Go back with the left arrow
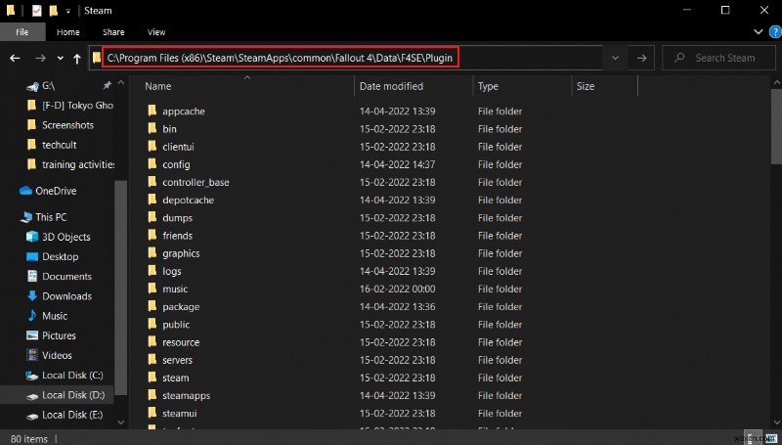This screenshot has height=445, width=782. tap(15, 59)
